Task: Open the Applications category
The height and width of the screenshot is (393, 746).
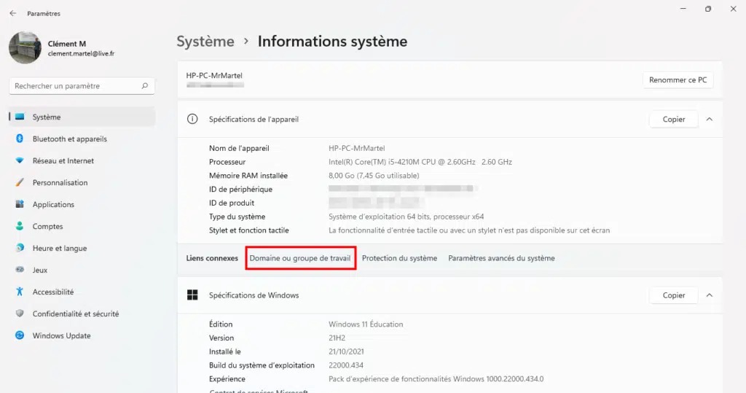Action: pos(82,204)
